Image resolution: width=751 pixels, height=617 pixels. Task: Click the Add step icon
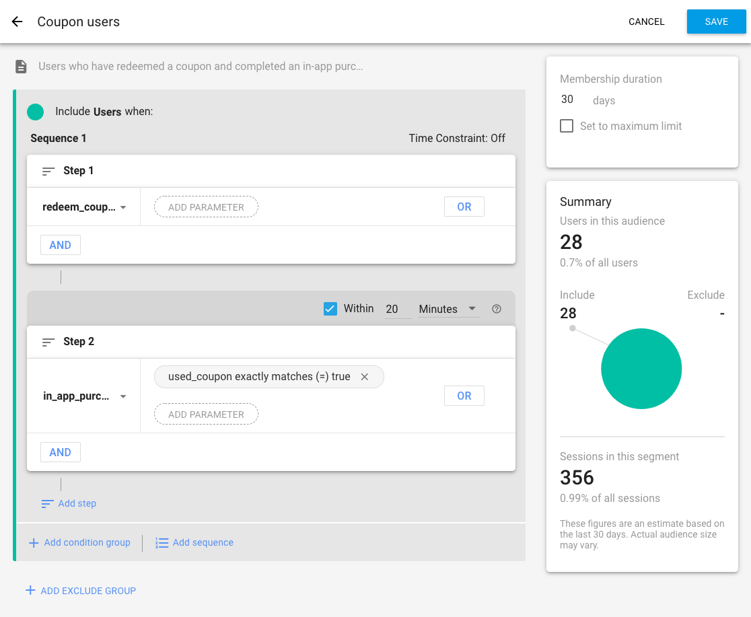(x=47, y=503)
